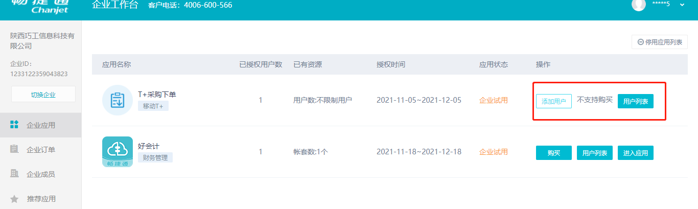Click 用户数:不限制用户 cell
The height and width of the screenshot is (209, 698).
323,100
